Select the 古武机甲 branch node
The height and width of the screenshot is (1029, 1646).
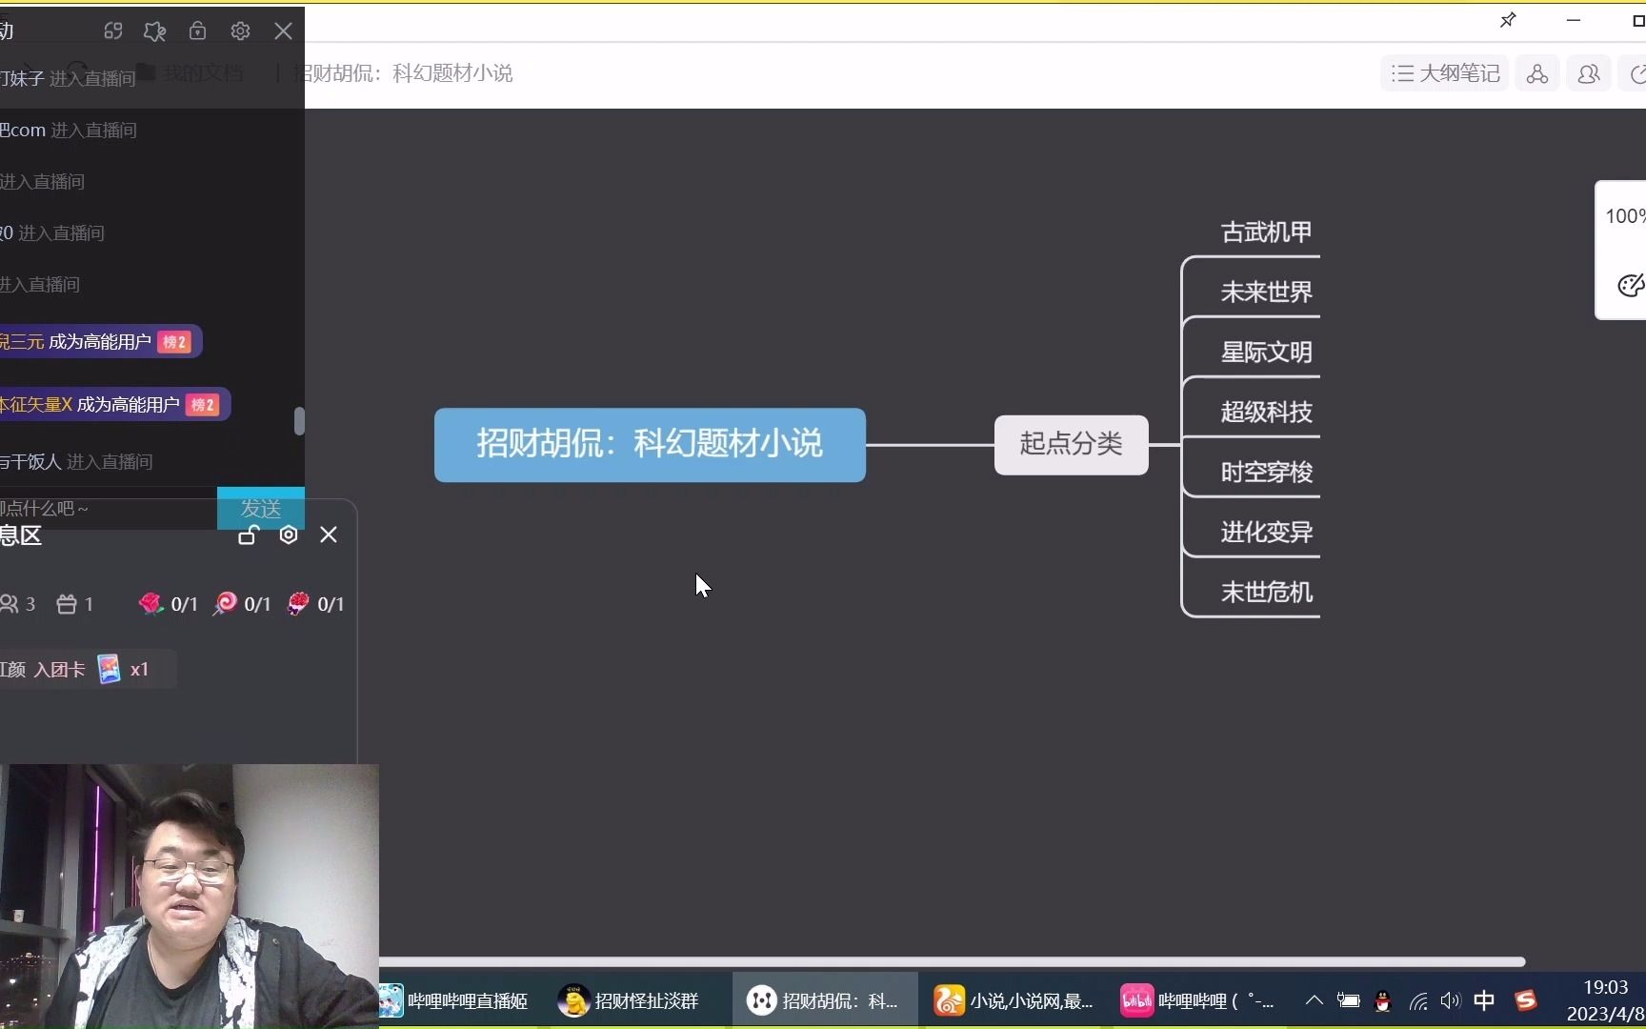pyautogui.click(x=1266, y=232)
